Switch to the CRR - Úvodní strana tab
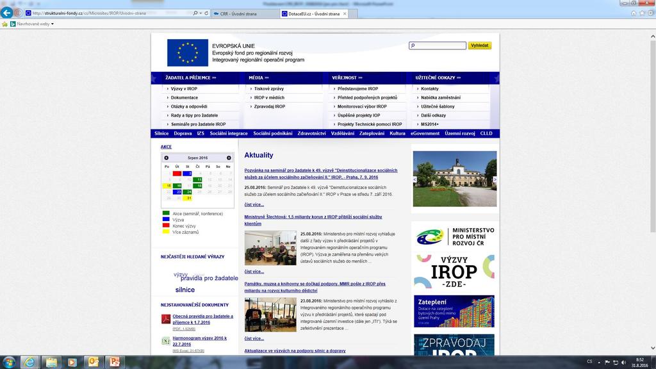656x369 pixels. [x=247, y=13]
